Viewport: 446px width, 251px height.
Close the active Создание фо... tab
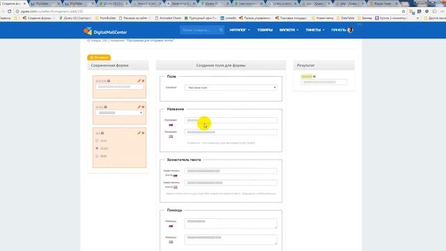click(x=24, y=3)
